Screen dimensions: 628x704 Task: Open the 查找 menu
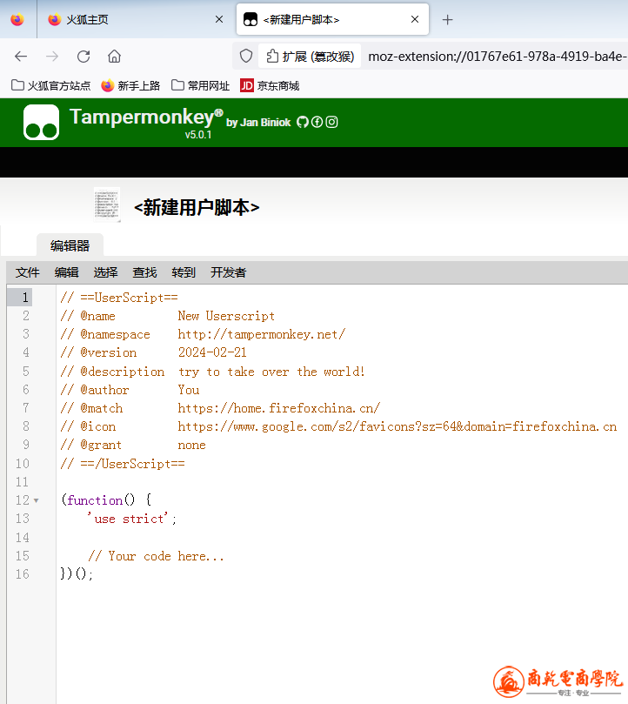pos(144,272)
